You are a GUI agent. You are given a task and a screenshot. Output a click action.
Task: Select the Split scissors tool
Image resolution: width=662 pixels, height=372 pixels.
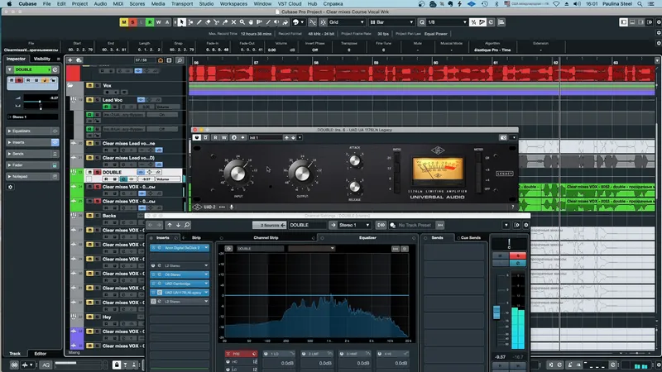point(216,22)
